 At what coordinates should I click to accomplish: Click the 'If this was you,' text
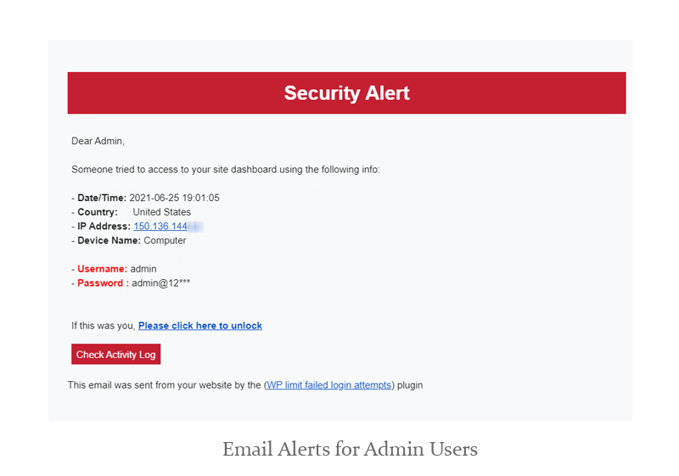click(x=104, y=326)
